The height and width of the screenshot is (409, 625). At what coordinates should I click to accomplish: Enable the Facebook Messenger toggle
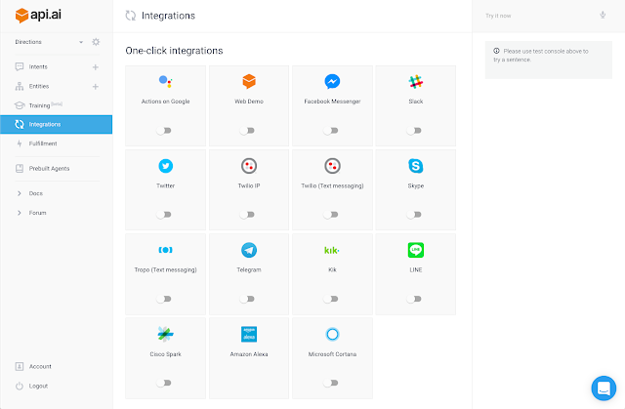[330, 130]
